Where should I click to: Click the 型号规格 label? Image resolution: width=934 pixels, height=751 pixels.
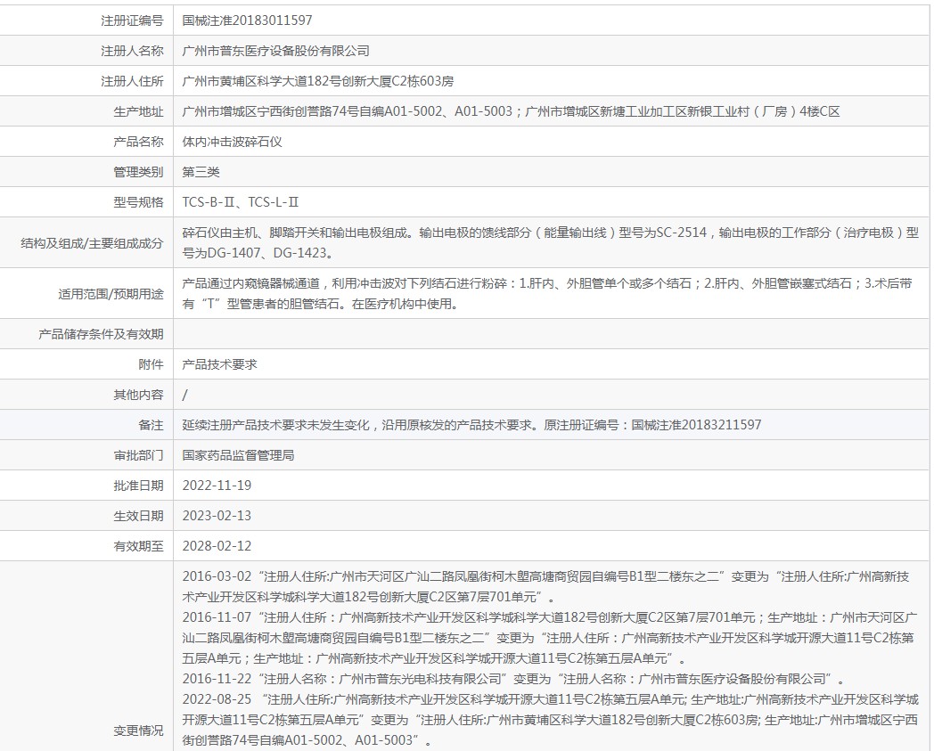pyautogui.click(x=138, y=203)
